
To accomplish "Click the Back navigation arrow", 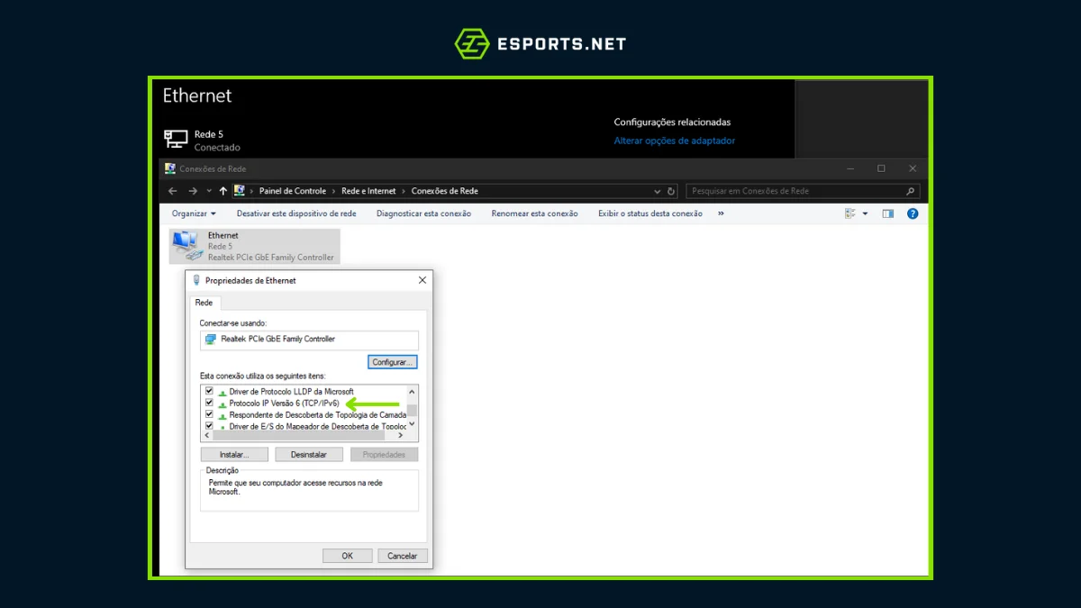I will tap(173, 191).
